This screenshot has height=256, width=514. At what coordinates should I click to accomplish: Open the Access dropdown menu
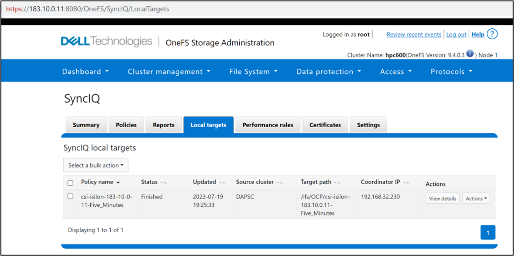click(x=396, y=72)
